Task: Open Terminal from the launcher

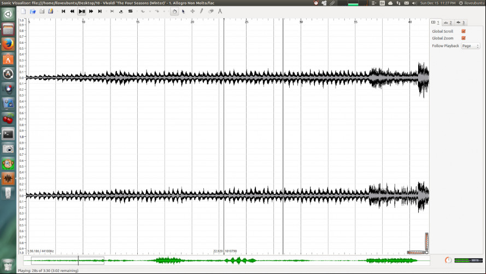Action: 8,134
